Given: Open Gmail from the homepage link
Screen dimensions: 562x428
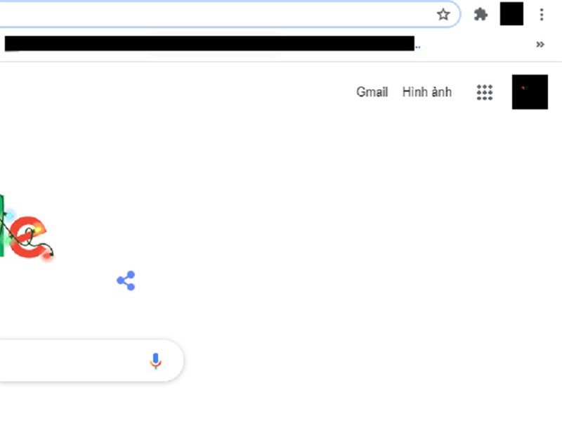Looking at the screenshot, I should (373, 92).
